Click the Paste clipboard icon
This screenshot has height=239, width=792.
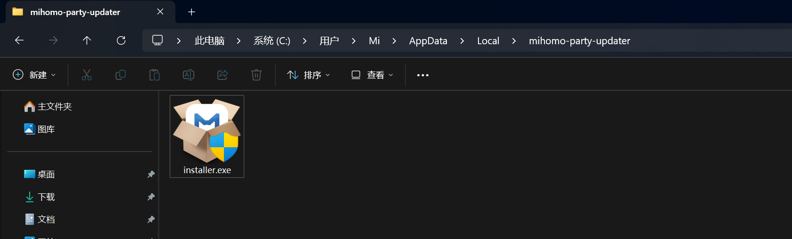point(155,75)
